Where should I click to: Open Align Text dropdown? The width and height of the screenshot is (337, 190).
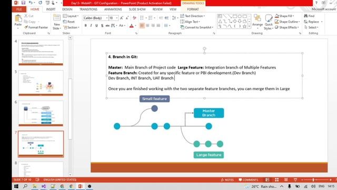tap(190, 22)
